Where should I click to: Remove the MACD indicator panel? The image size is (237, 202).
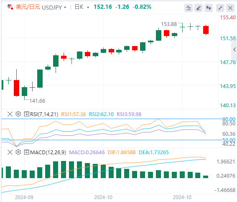[10, 152]
